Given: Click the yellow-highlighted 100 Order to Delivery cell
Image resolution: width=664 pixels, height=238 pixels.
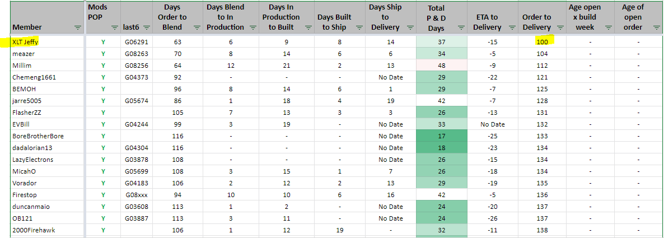Looking at the screenshot, I should coord(542,42).
